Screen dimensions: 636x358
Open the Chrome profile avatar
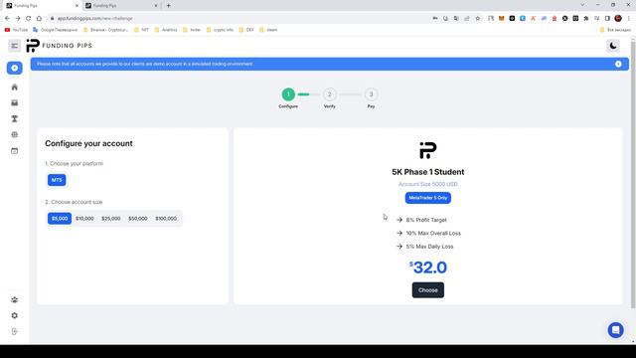[x=618, y=18]
